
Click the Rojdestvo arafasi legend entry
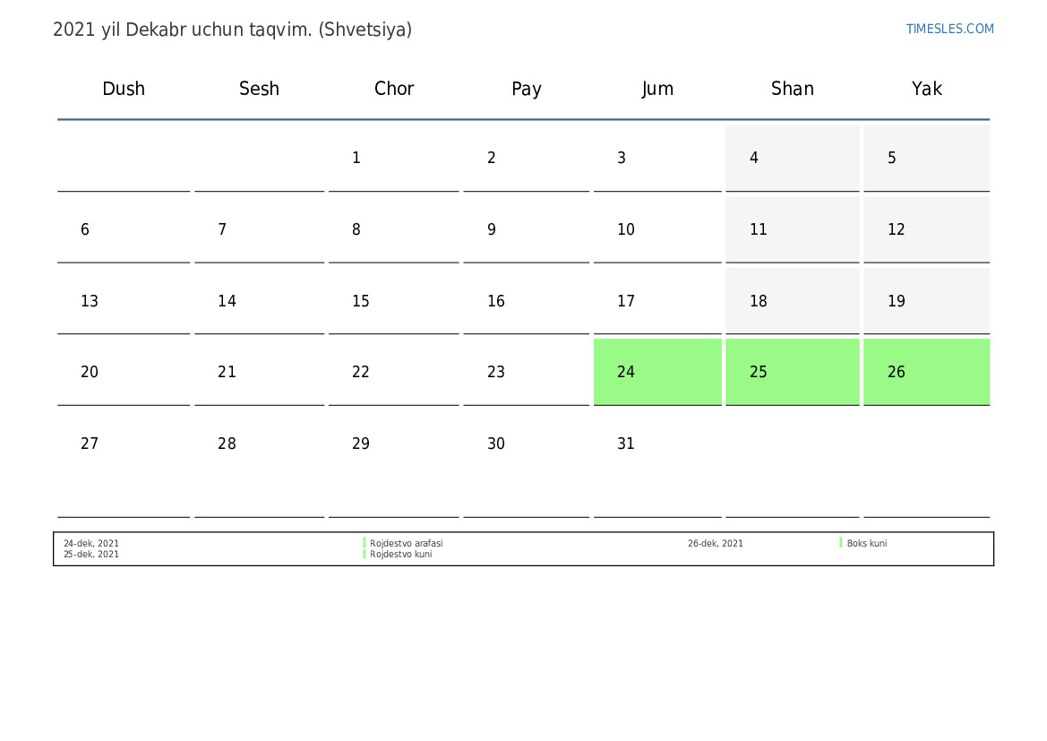point(406,543)
